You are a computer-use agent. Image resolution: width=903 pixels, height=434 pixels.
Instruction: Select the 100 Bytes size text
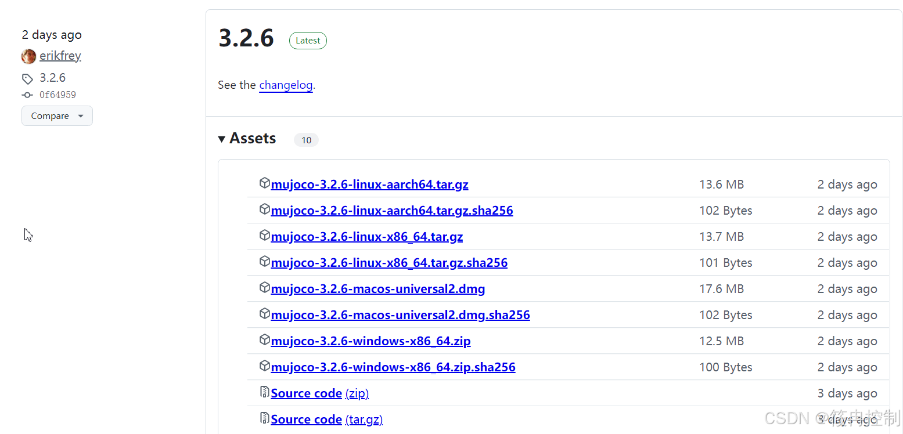click(726, 367)
